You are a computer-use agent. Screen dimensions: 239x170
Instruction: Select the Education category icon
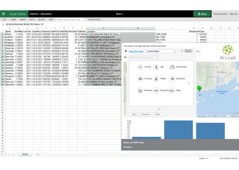(172, 79)
